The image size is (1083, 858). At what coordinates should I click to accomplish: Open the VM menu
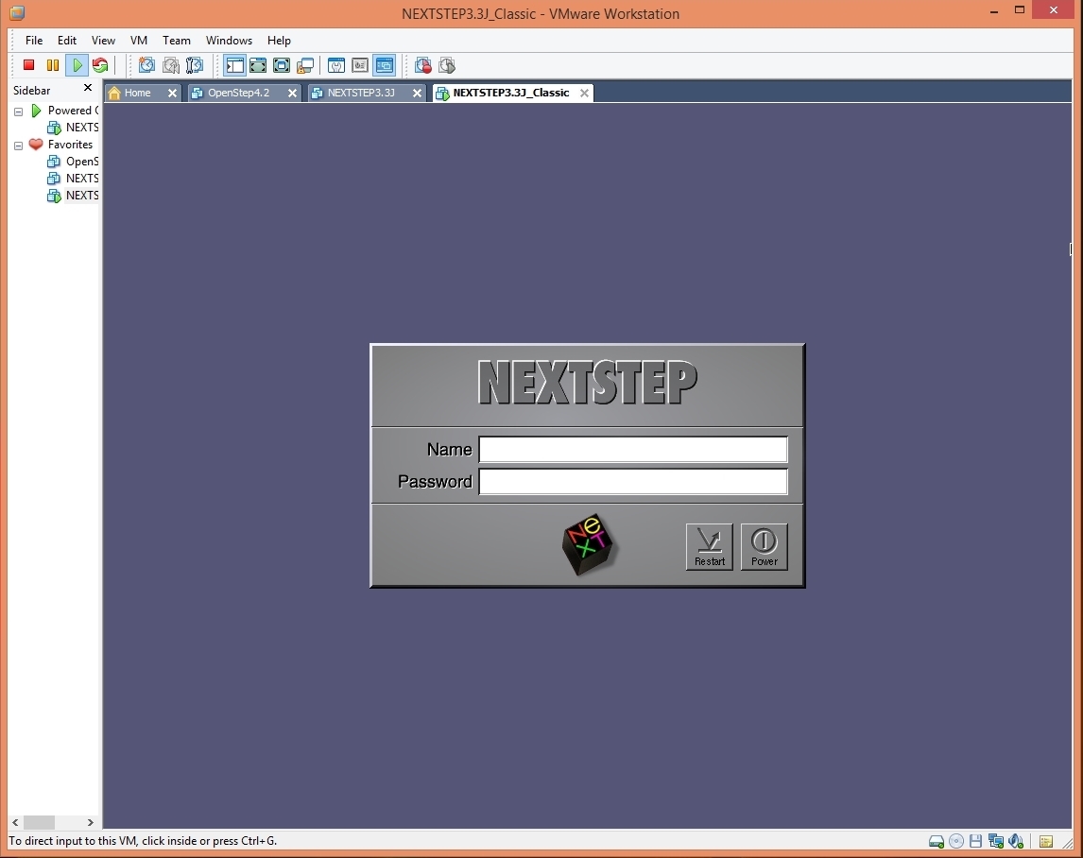[139, 40]
